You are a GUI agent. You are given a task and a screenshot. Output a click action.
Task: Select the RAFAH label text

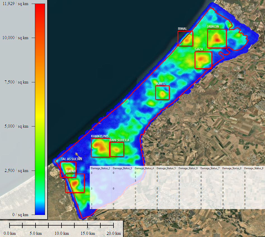[x=71, y=171]
